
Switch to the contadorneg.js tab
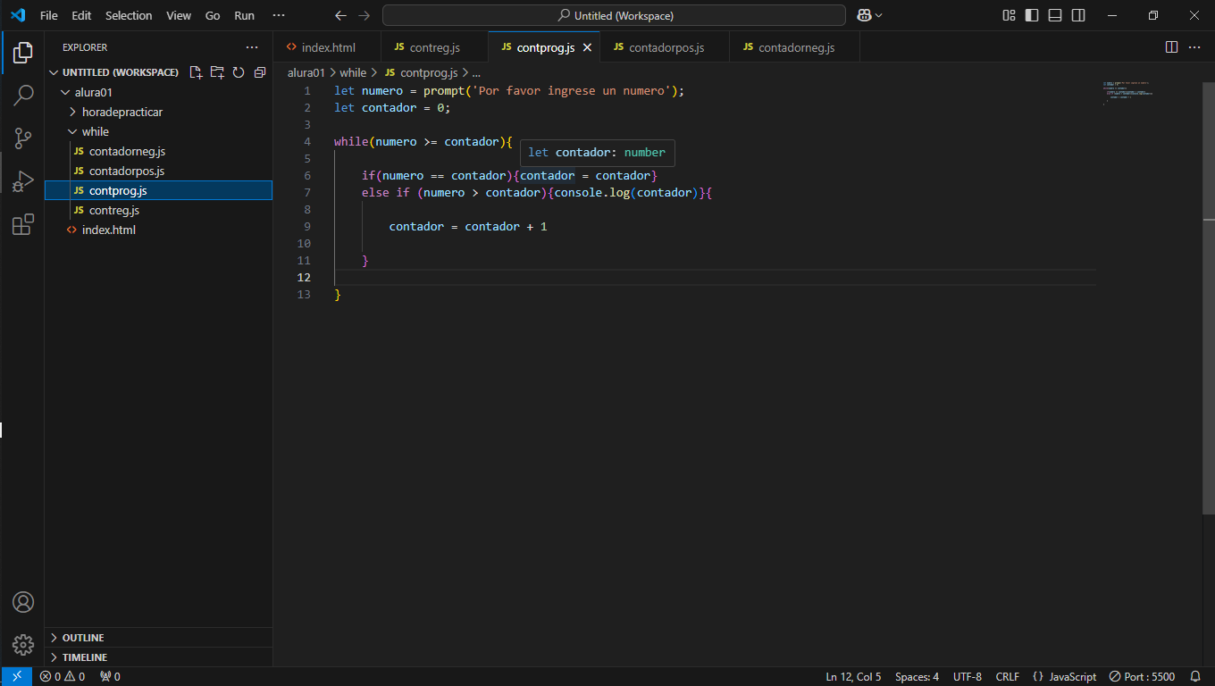796,47
